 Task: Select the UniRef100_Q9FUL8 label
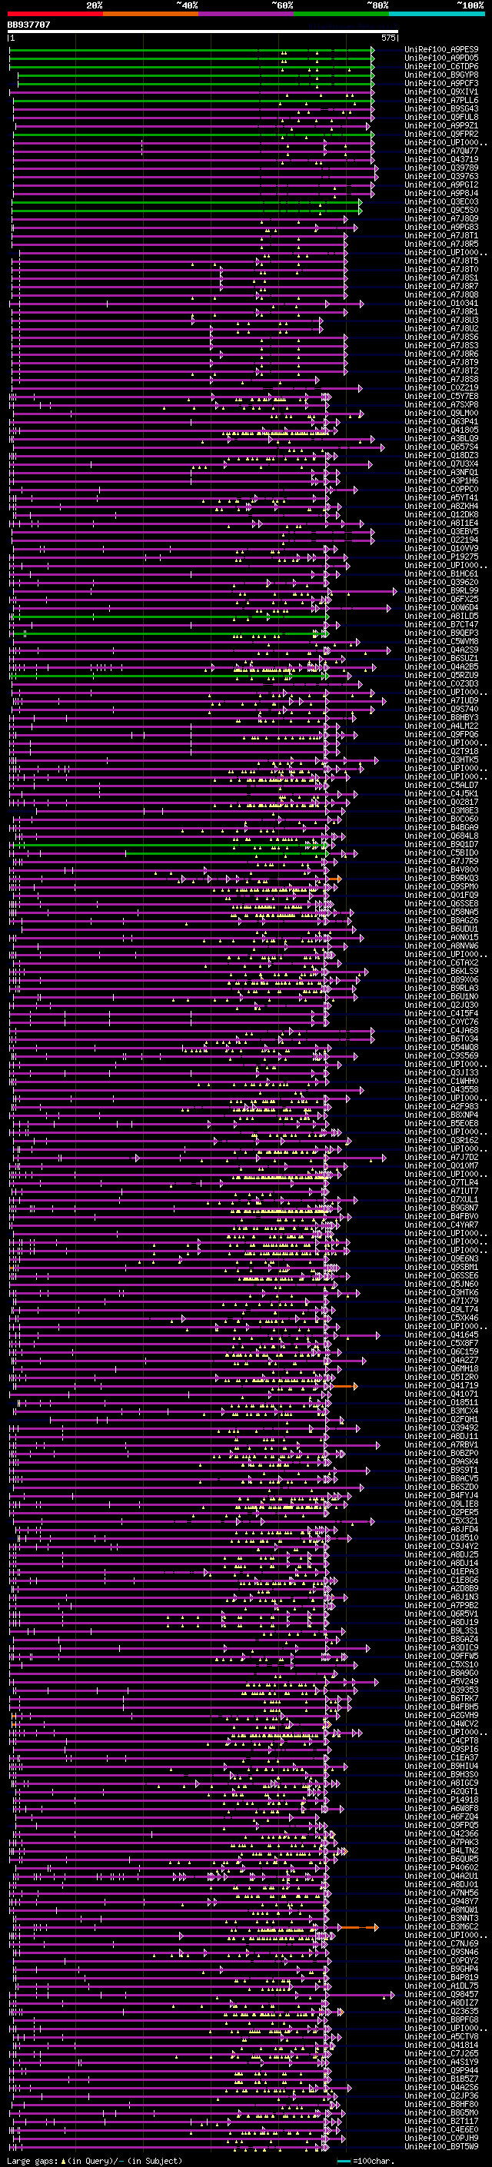(x=441, y=117)
